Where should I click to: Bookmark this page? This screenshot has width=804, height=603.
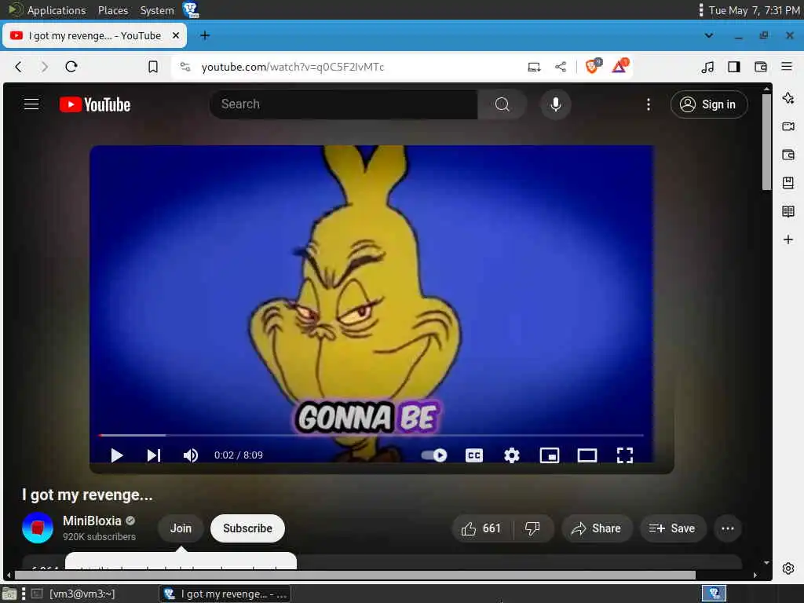[x=153, y=67]
